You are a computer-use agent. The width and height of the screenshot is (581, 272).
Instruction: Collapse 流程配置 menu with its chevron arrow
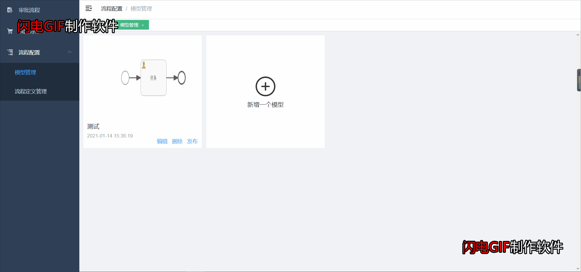click(x=70, y=52)
